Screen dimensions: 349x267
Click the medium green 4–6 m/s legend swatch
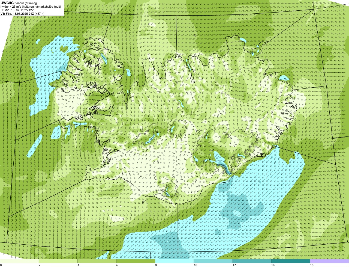coord(97,261)
